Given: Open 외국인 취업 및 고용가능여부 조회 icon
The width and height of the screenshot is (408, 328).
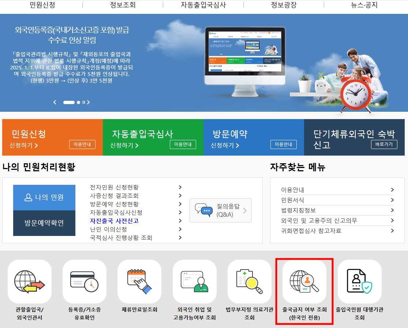Looking at the screenshot, I should coord(194,281).
